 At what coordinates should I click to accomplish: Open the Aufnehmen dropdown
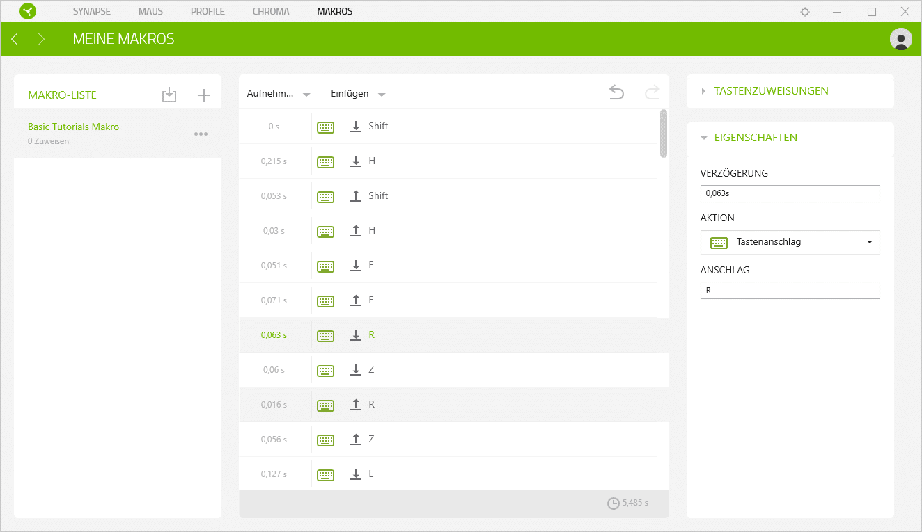click(279, 94)
